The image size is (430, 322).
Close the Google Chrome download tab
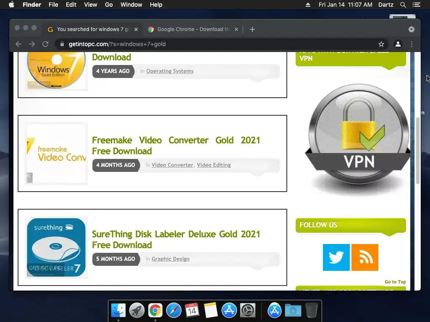[236, 29]
